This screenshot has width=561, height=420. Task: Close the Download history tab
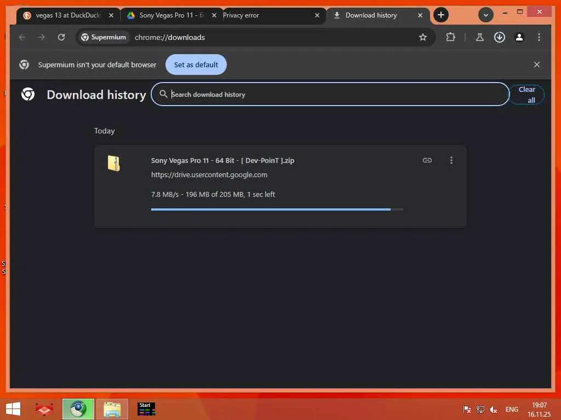click(x=420, y=15)
